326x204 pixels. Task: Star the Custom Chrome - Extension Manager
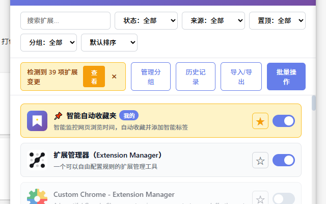point(260,198)
